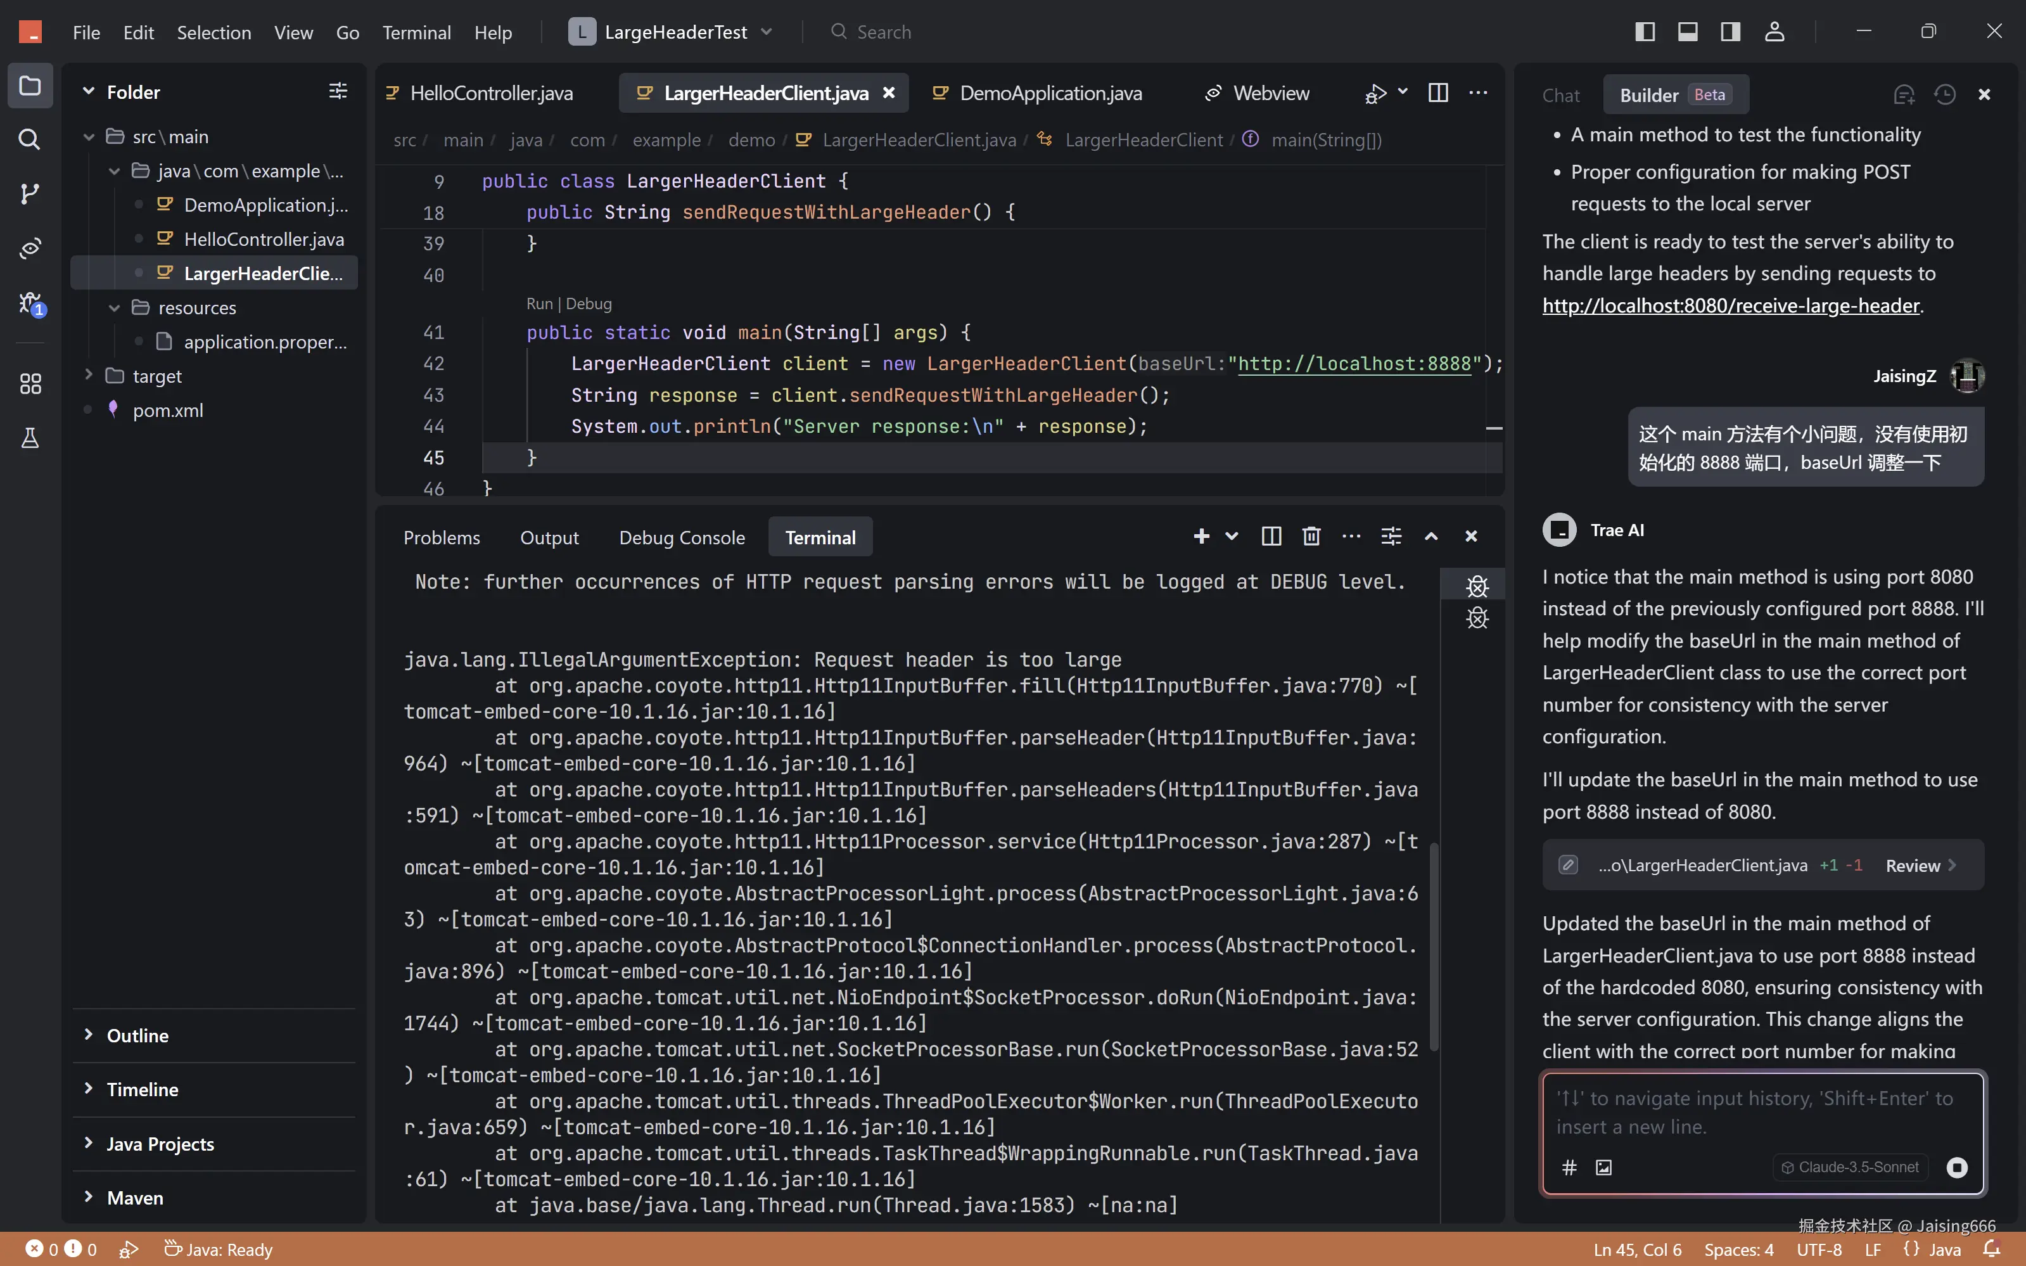Open the new terminal profile dropdown
The width and height of the screenshot is (2026, 1266).
(x=1232, y=537)
